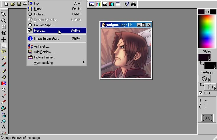Choose Flip from the menu
Image resolution: width=217 pixels, height=140 pixels.
click(57, 3)
